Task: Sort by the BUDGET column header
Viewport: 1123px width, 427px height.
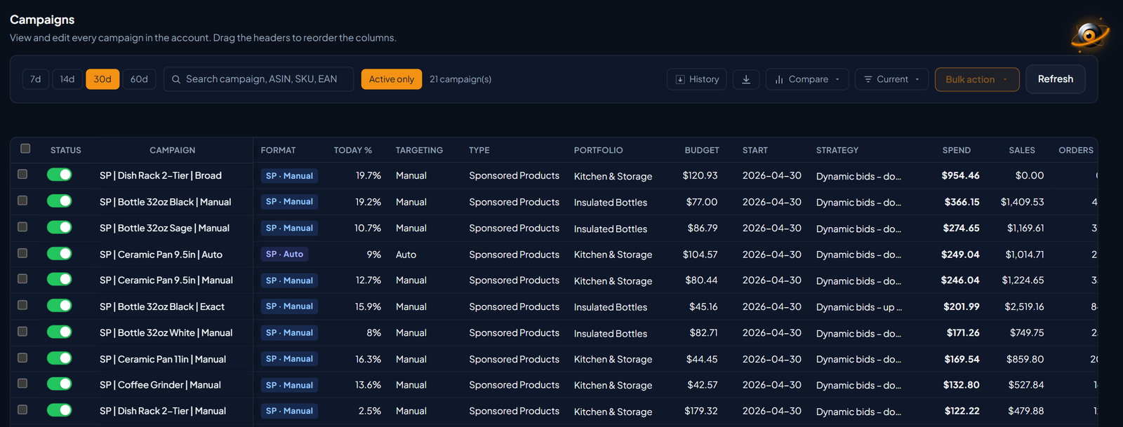Action: click(702, 150)
